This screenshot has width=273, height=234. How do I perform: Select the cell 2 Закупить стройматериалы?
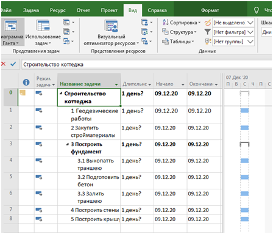tap(89, 131)
